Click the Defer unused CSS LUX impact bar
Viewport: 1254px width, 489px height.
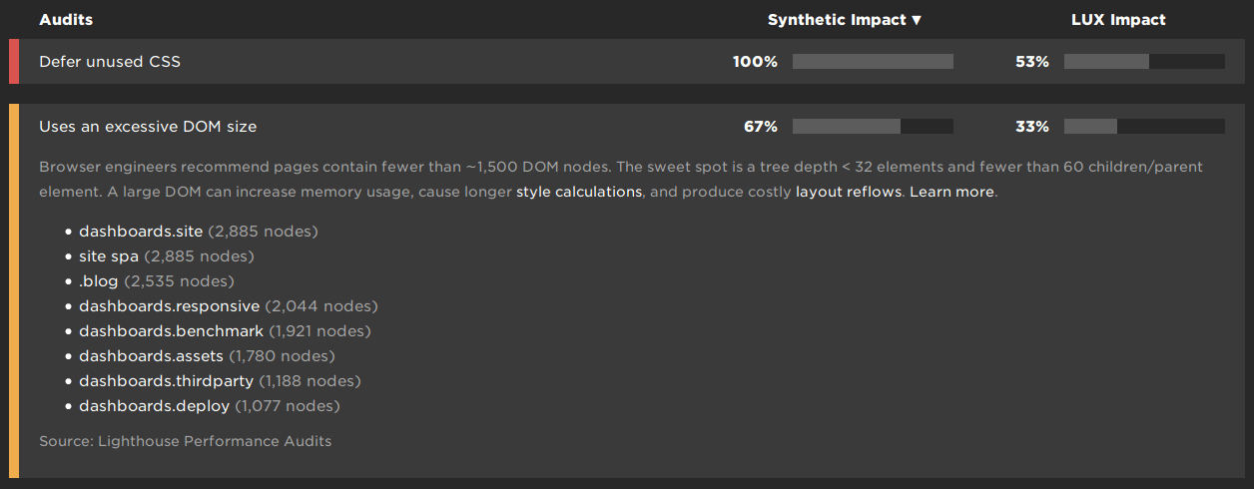point(1144,62)
